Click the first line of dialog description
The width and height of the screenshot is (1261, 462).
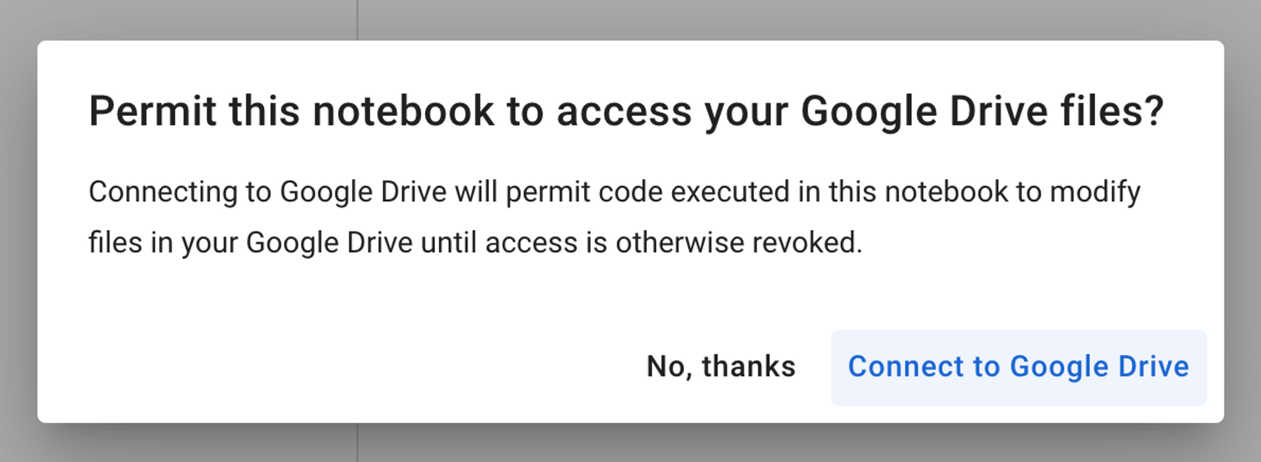pyautogui.click(x=614, y=192)
